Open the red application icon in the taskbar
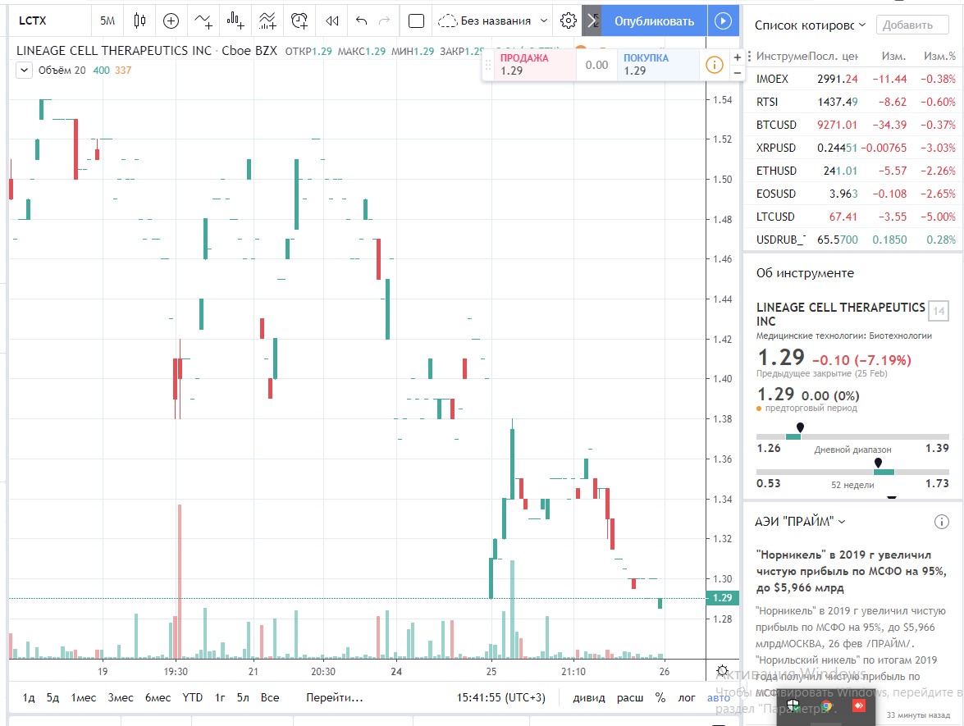The height and width of the screenshot is (726, 964). pos(859,705)
